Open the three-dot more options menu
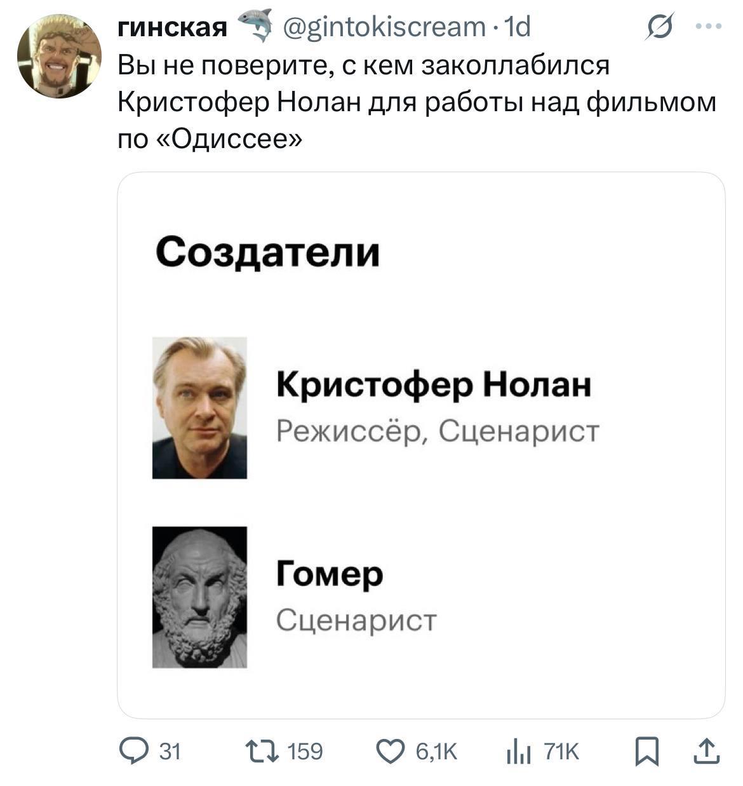 [x=708, y=27]
